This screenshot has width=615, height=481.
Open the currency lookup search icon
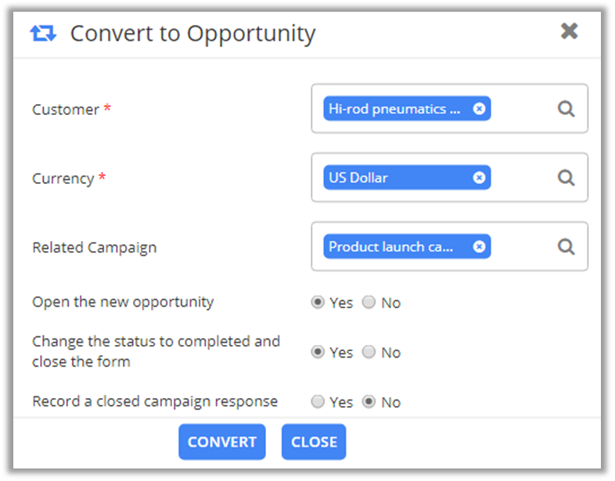[x=566, y=178]
